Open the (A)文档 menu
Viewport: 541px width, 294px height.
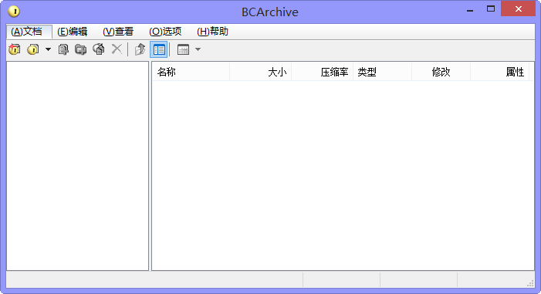[29, 32]
